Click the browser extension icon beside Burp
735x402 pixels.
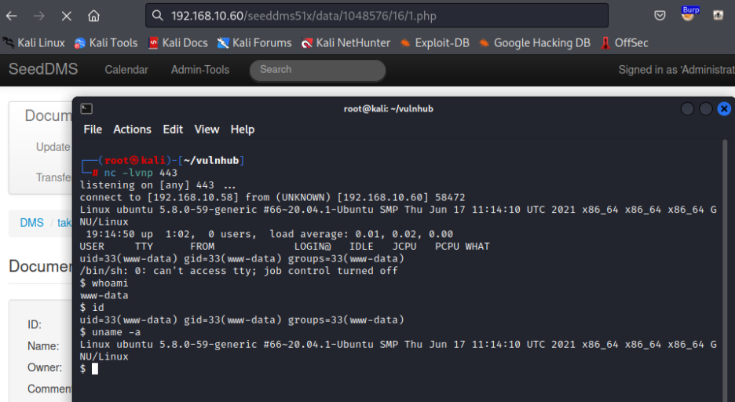(x=719, y=16)
